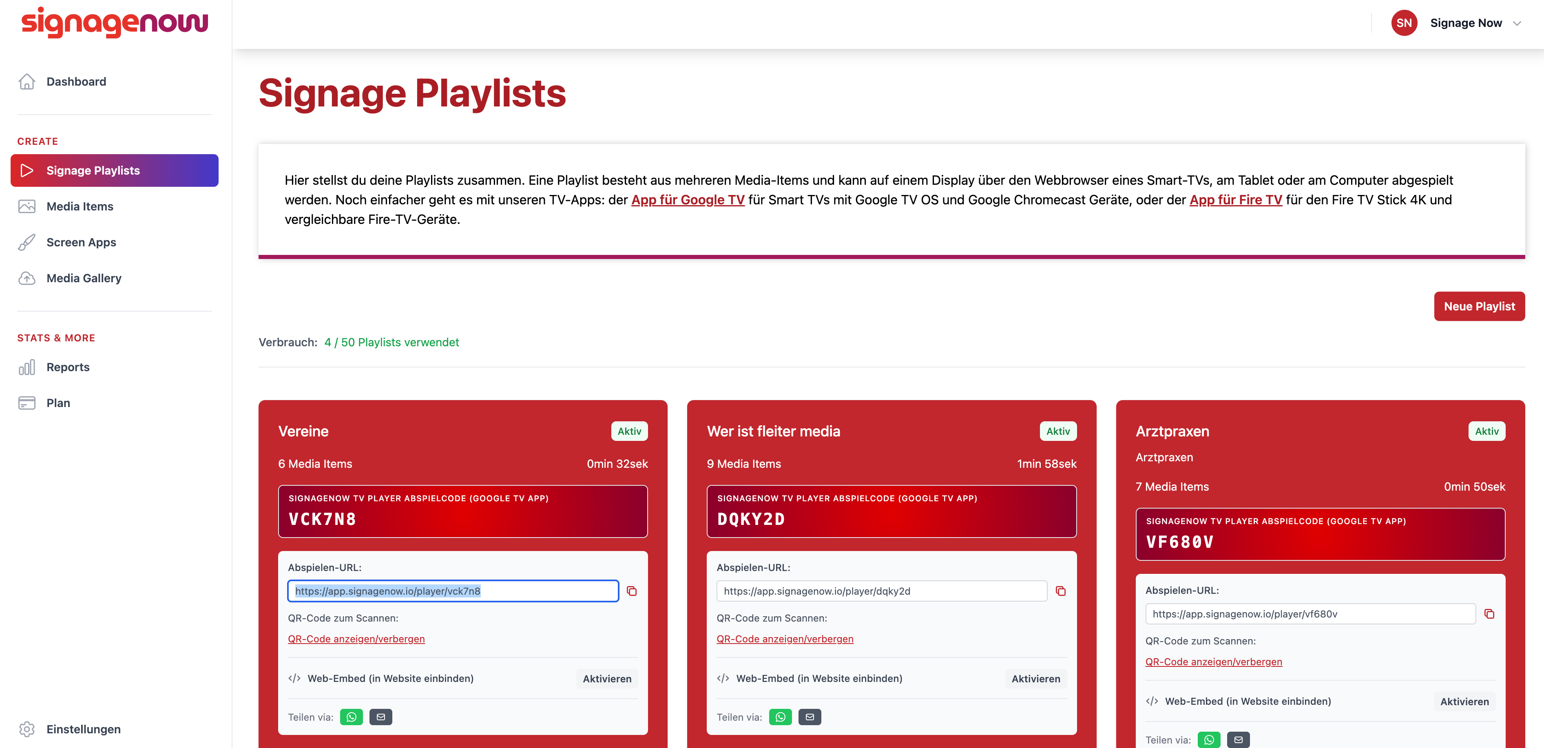Image resolution: width=1544 pixels, height=748 pixels.
Task: Select the dqky2d Abspielen-URL field
Action: pyautogui.click(x=881, y=591)
